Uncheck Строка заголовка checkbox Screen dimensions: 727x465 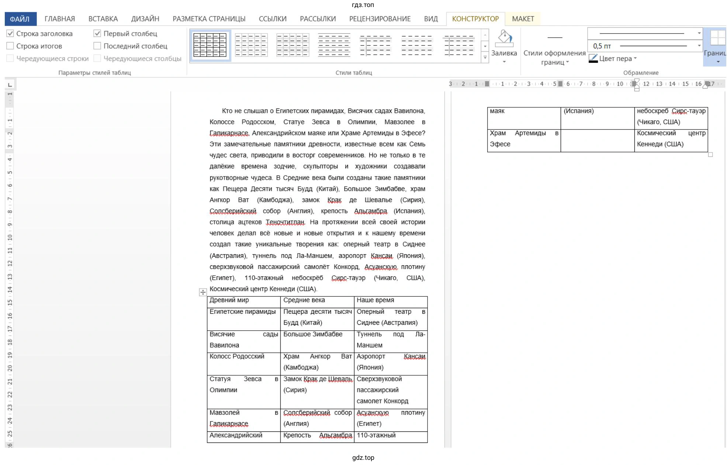tap(10, 34)
